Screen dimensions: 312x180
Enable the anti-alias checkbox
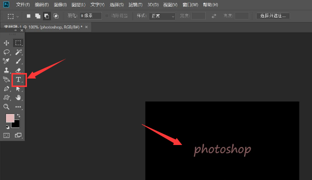pyautogui.click(x=107, y=15)
